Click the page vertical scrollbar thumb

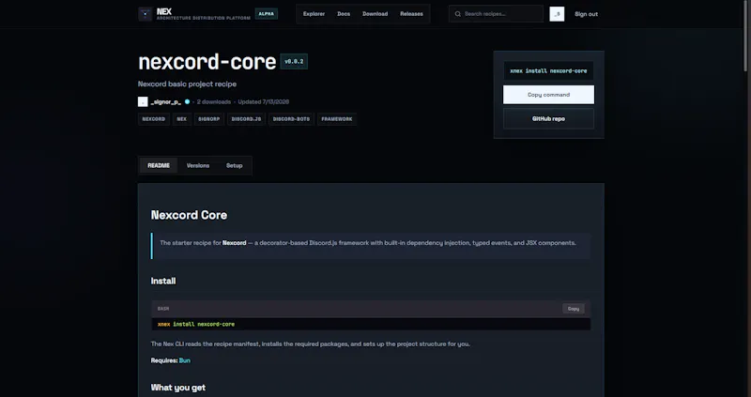pyautogui.click(x=746, y=36)
